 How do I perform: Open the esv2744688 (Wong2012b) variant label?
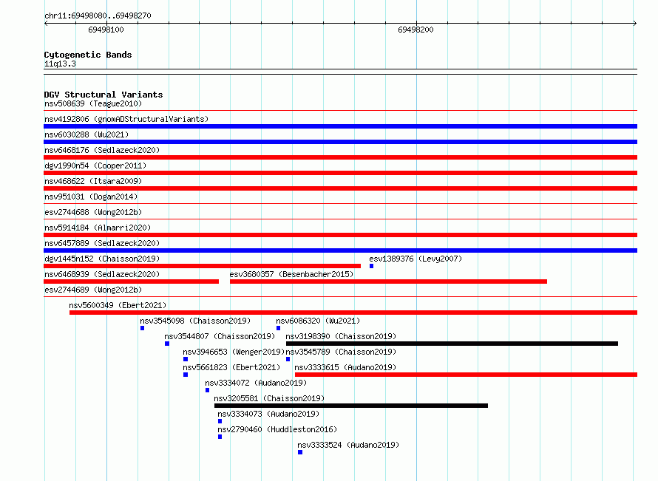[93, 212]
